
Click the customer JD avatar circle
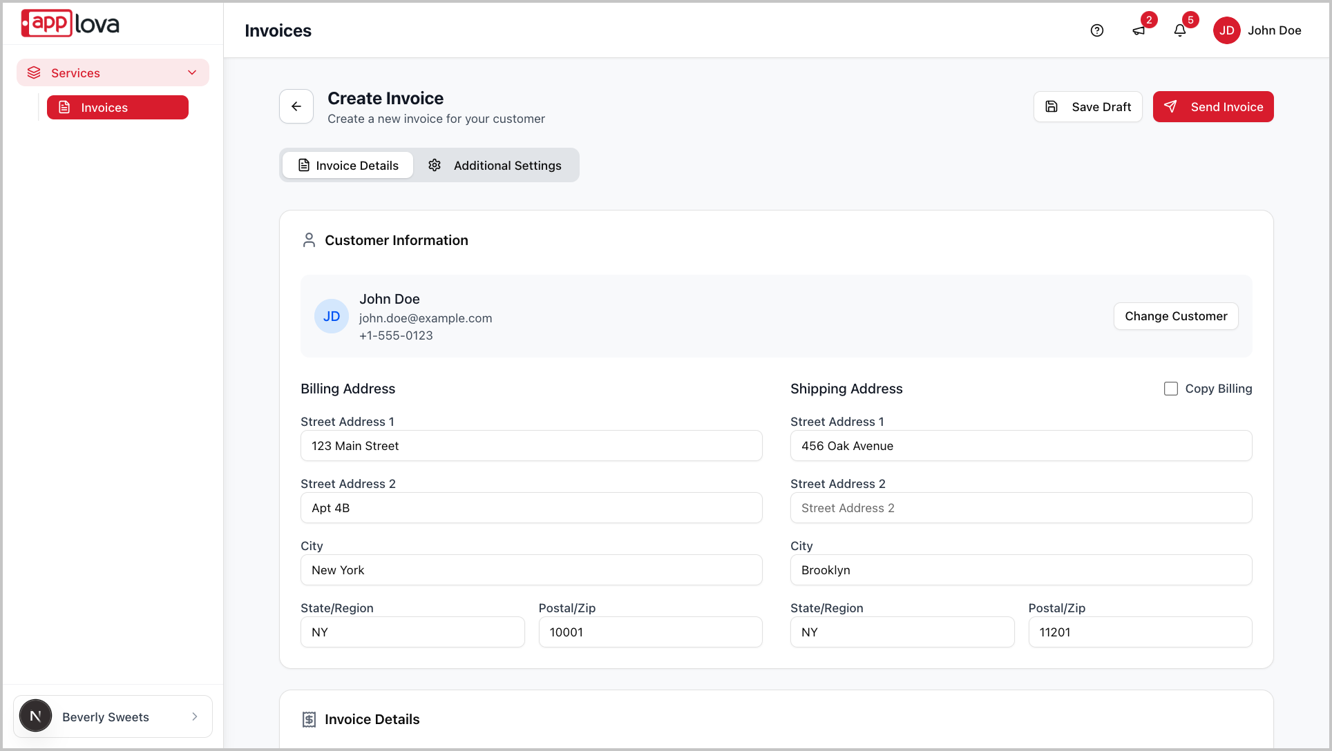[x=332, y=316]
